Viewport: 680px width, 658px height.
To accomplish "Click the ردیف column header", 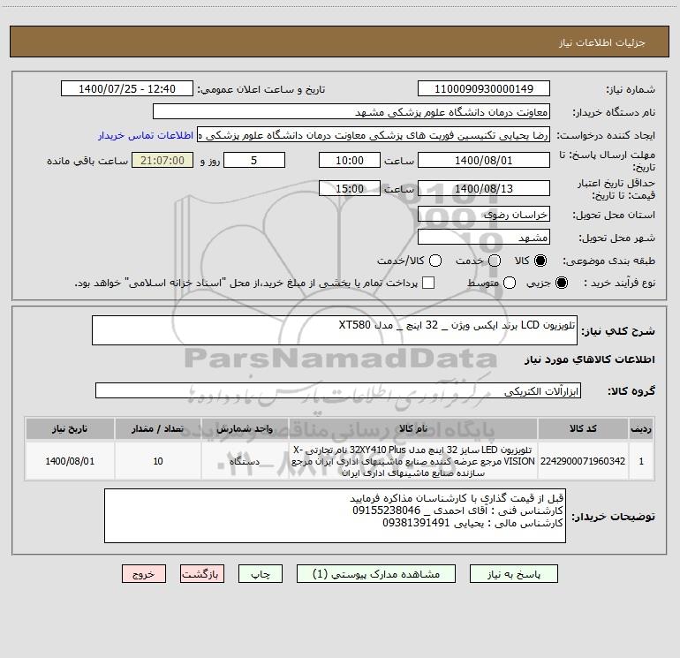I will [x=641, y=428].
